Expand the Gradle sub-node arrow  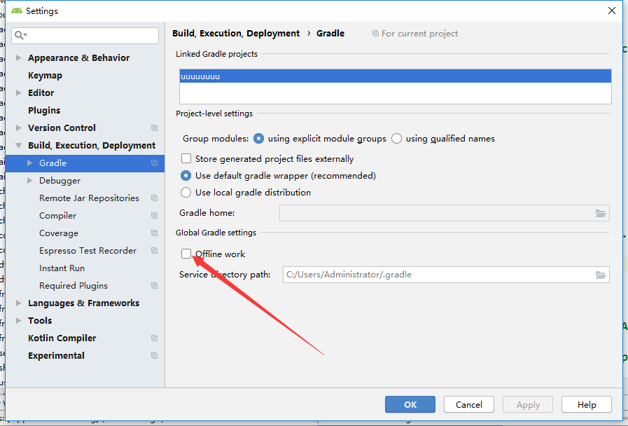(x=29, y=163)
